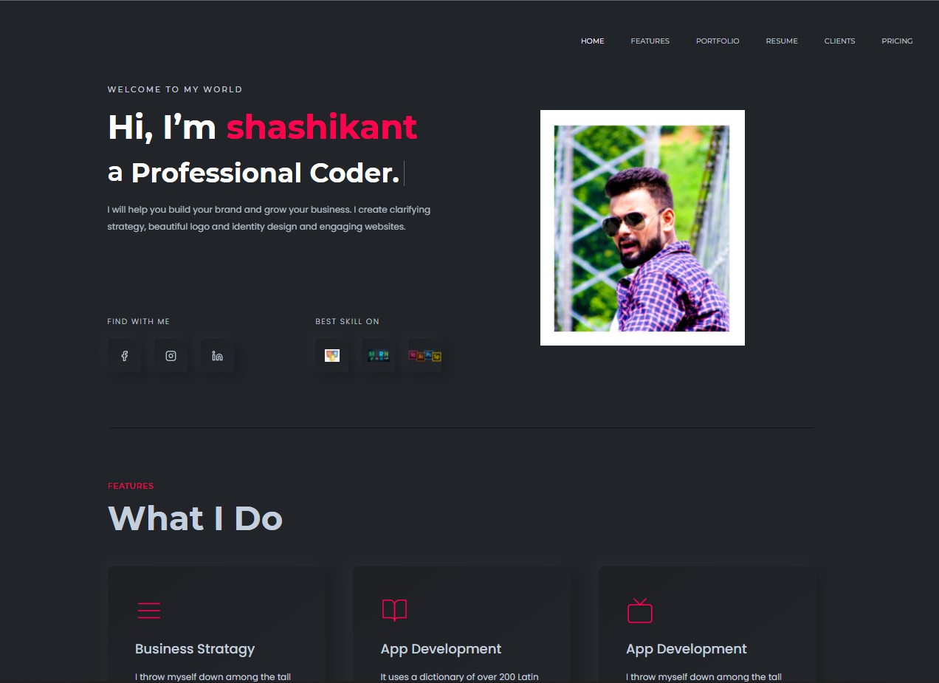Open the PRICING page

(897, 41)
